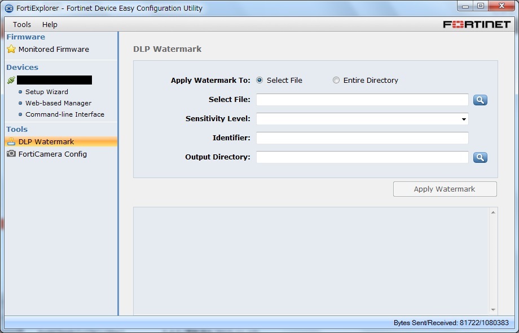Screen dimensions: 519x333
Task: Choose the Select File radio option
Action: point(259,81)
